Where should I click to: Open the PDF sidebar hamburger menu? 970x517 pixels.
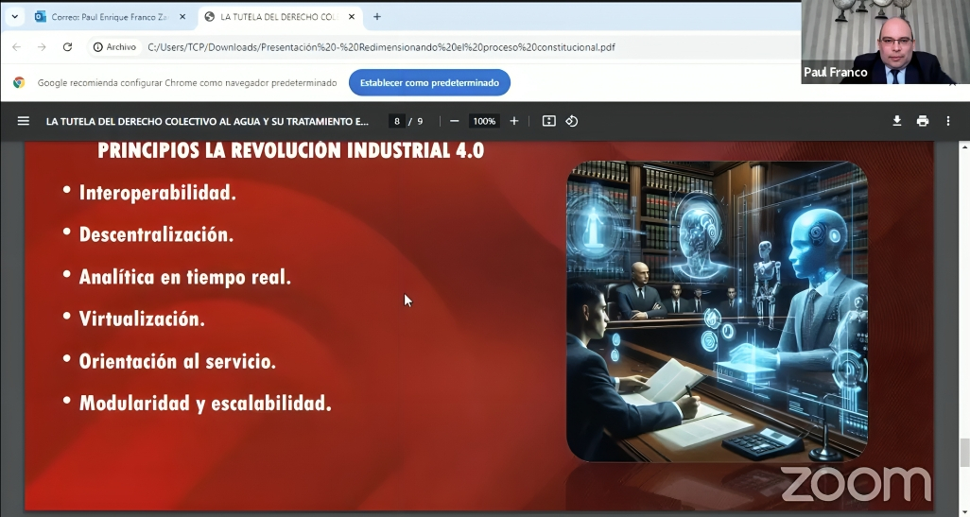24,121
